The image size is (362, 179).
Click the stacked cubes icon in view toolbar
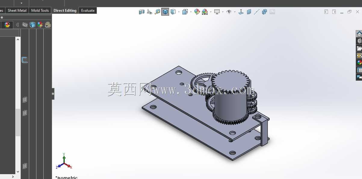265,12
